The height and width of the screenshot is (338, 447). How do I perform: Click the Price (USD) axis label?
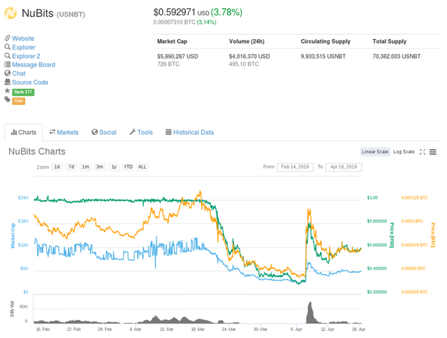point(392,235)
